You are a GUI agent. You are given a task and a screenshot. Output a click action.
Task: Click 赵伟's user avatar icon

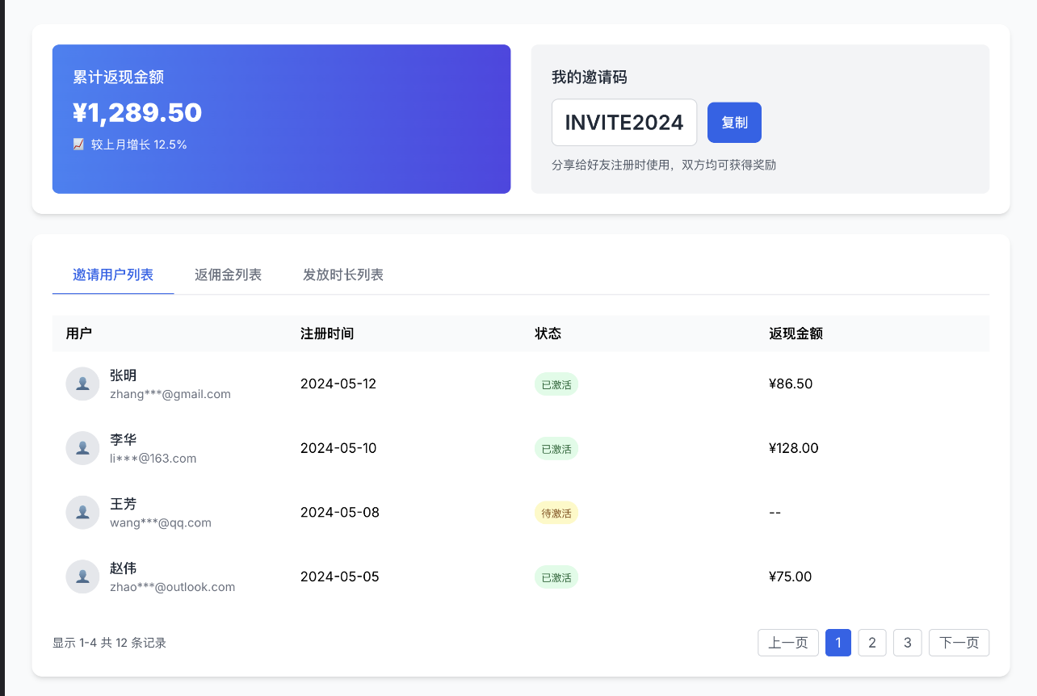(82, 576)
